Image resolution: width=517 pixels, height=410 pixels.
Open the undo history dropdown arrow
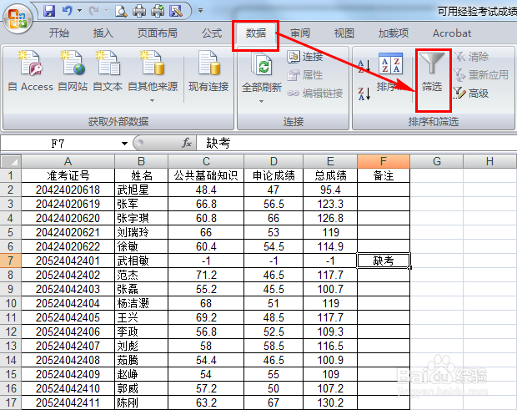(79, 11)
